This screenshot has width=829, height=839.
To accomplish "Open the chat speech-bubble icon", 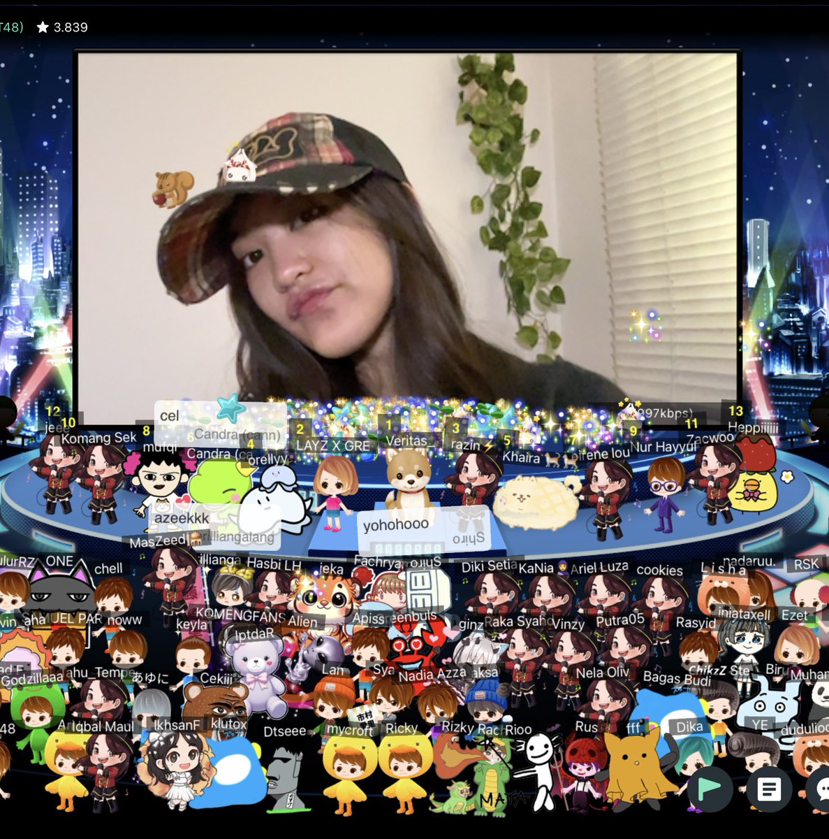I will click(x=820, y=789).
